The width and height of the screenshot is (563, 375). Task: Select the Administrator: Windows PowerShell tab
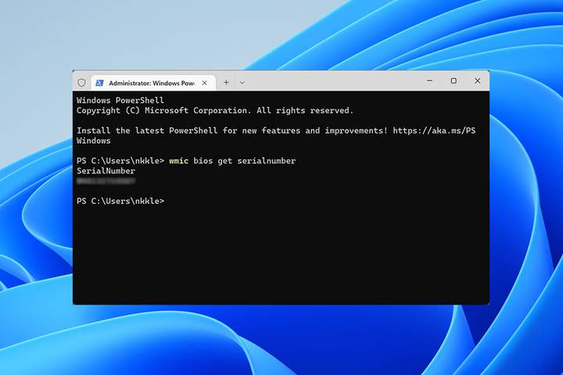pos(153,83)
